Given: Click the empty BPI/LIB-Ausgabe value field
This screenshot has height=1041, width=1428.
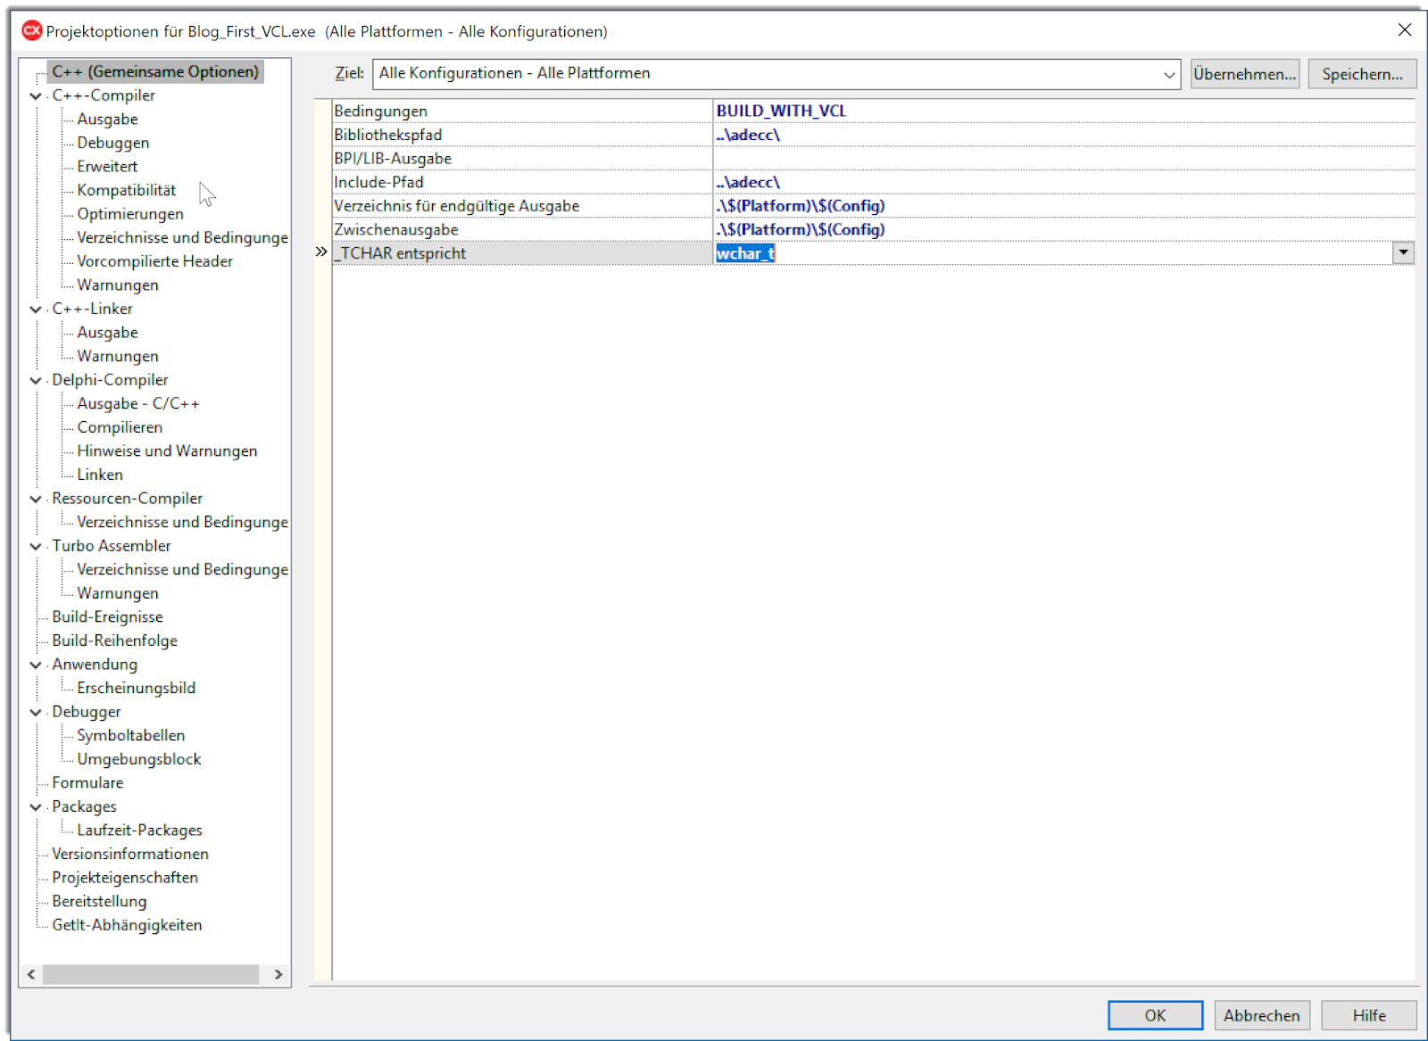Looking at the screenshot, I should pos(1064,158).
